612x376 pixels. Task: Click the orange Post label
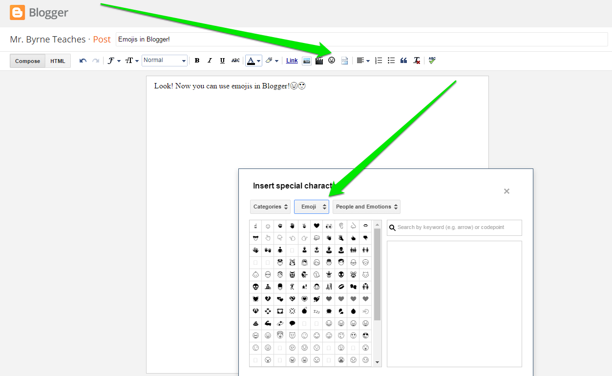(x=102, y=40)
